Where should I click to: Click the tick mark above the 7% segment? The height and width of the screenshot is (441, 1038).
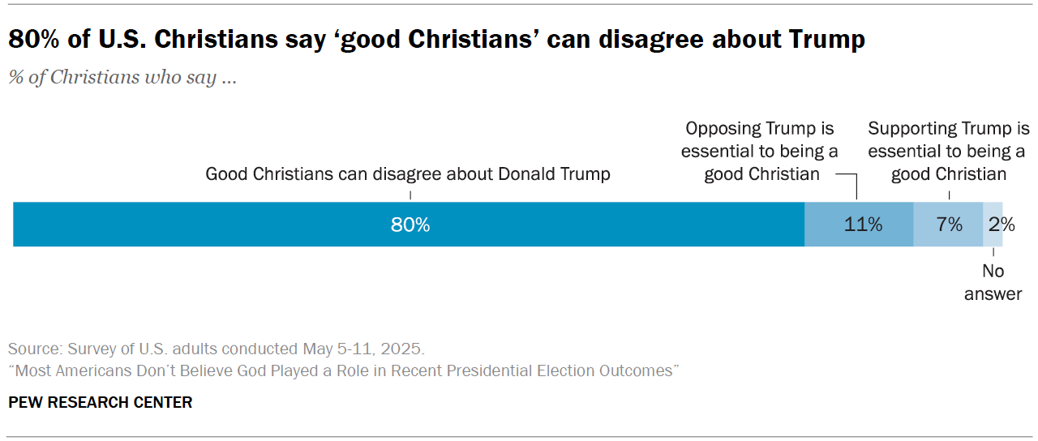(x=949, y=195)
